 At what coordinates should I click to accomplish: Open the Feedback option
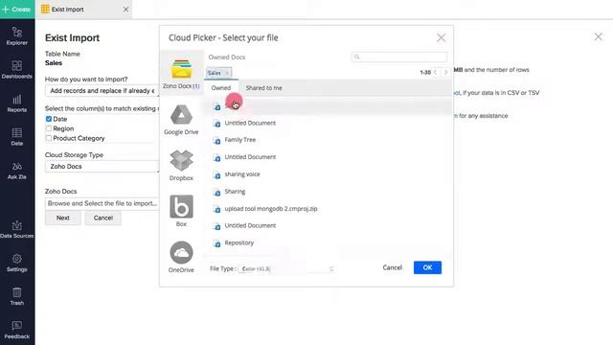17,330
